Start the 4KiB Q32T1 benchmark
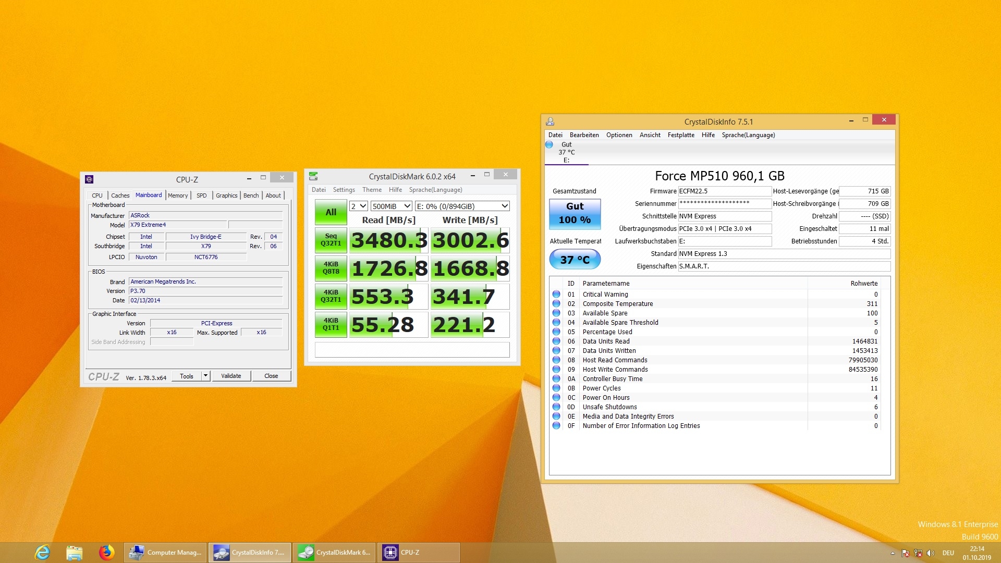This screenshot has height=563, width=1001. tap(331, 296)
